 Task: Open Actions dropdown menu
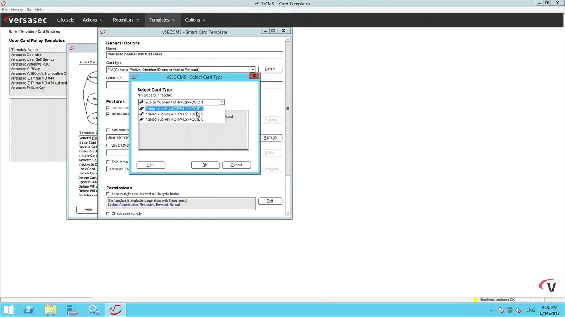point(93,20)
